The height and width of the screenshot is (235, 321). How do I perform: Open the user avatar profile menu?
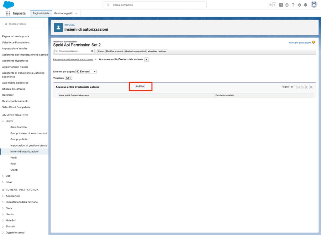313,5
